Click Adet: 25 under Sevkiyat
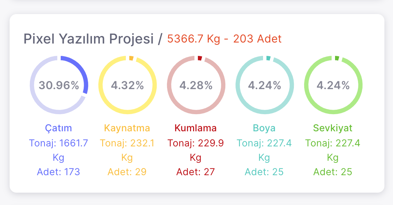Image resolution: width=393 pixels, height=205 pixels. pos(333,172)
